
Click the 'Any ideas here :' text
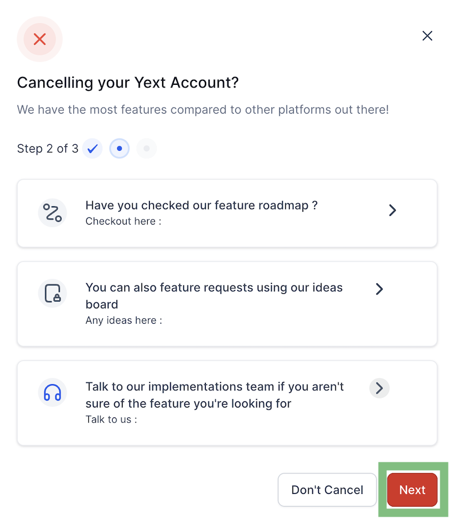pyautogui.click(x=124, y=320)
